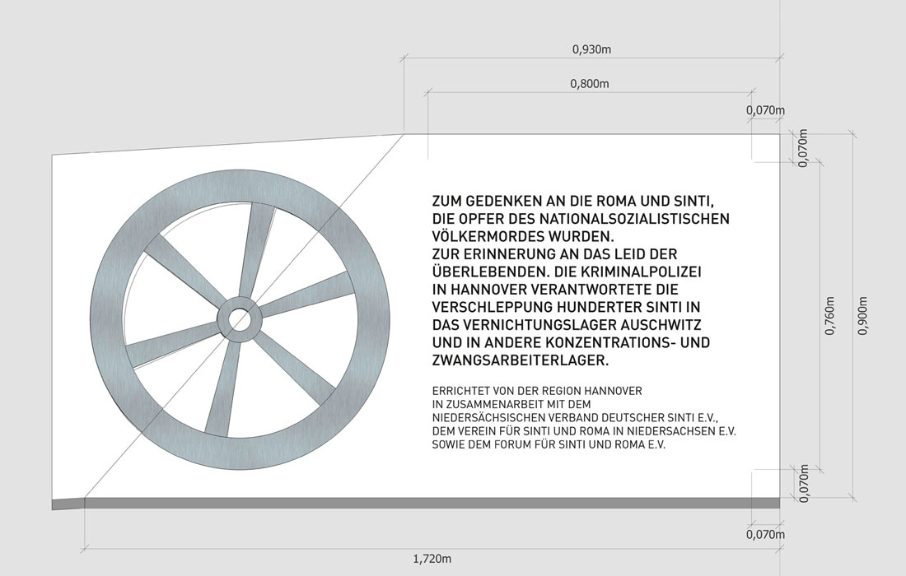
Task: Select the 0,070m label beneath the plaque base
Action: 765,535
